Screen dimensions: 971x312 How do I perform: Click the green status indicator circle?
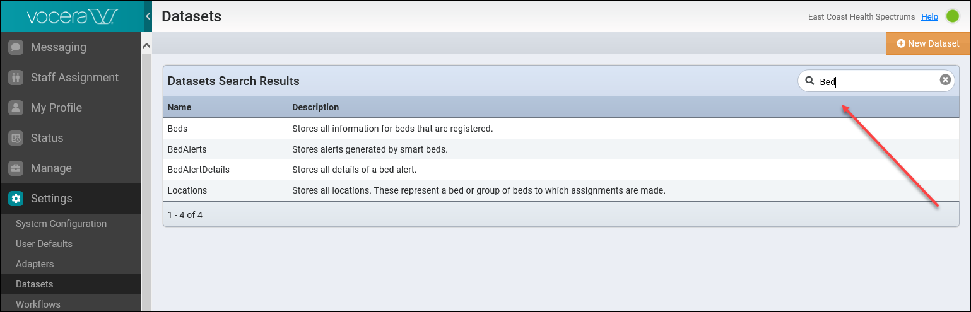click(x=953, y=16)
